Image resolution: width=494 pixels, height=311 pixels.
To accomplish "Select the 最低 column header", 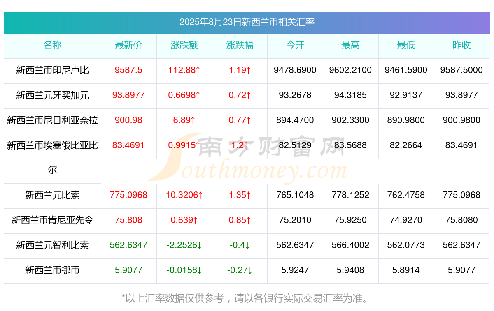I will (406, 45).
